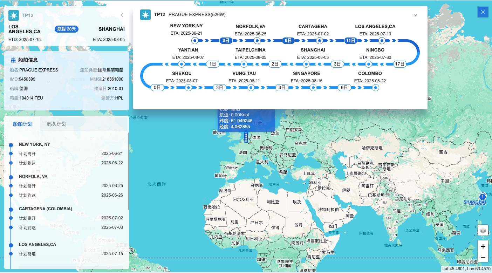Click the ship icon beside 船舶信息
This screenshot has width=492, height=273.
(x=13, y=60)
